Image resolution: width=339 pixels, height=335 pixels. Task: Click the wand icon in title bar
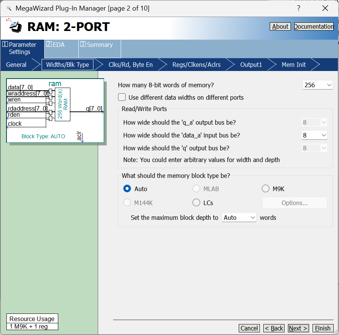click(9, 8)
